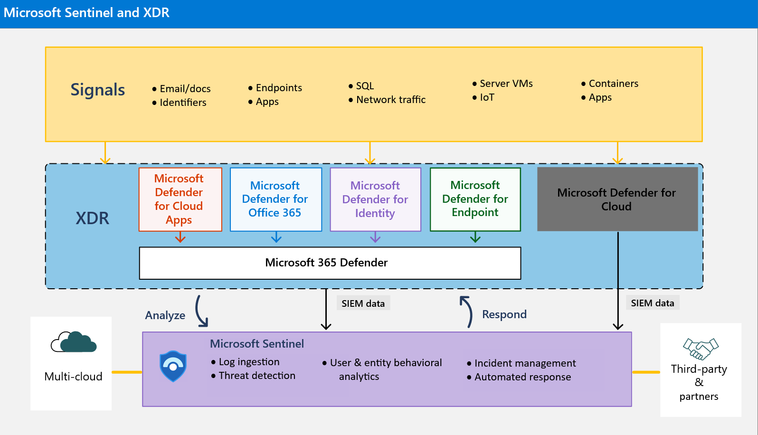Click the Server VMs bullet
The width and height of the screenshot is (758, 435).
502,84
